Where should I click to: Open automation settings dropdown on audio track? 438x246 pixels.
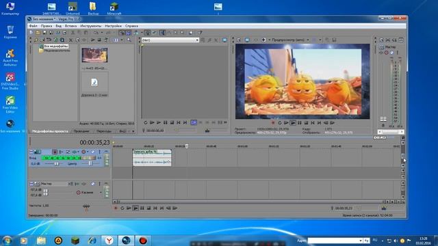click(88, 152)
